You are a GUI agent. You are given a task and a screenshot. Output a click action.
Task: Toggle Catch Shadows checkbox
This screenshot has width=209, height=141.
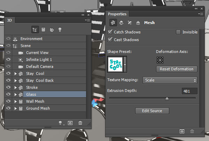(110, 32)
